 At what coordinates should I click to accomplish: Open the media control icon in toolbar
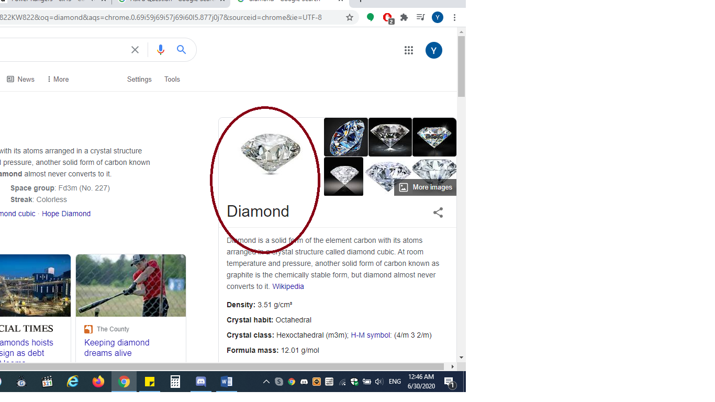coord(420,17)
